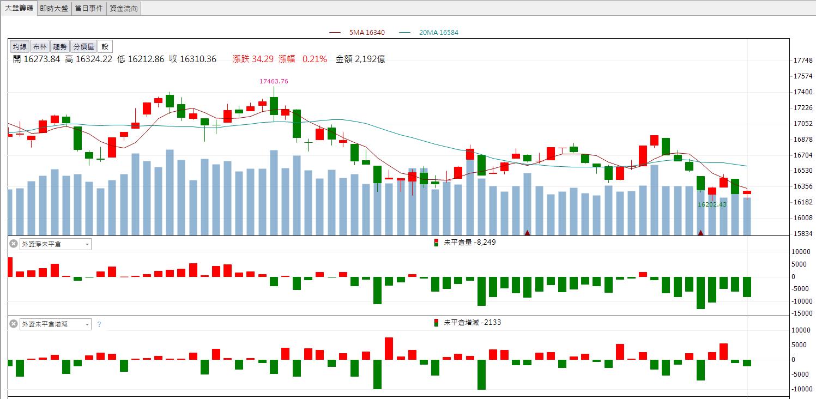Switch to the 即時大盤 tab
This screenshot has height=399, width=816.
click(54, 8)
